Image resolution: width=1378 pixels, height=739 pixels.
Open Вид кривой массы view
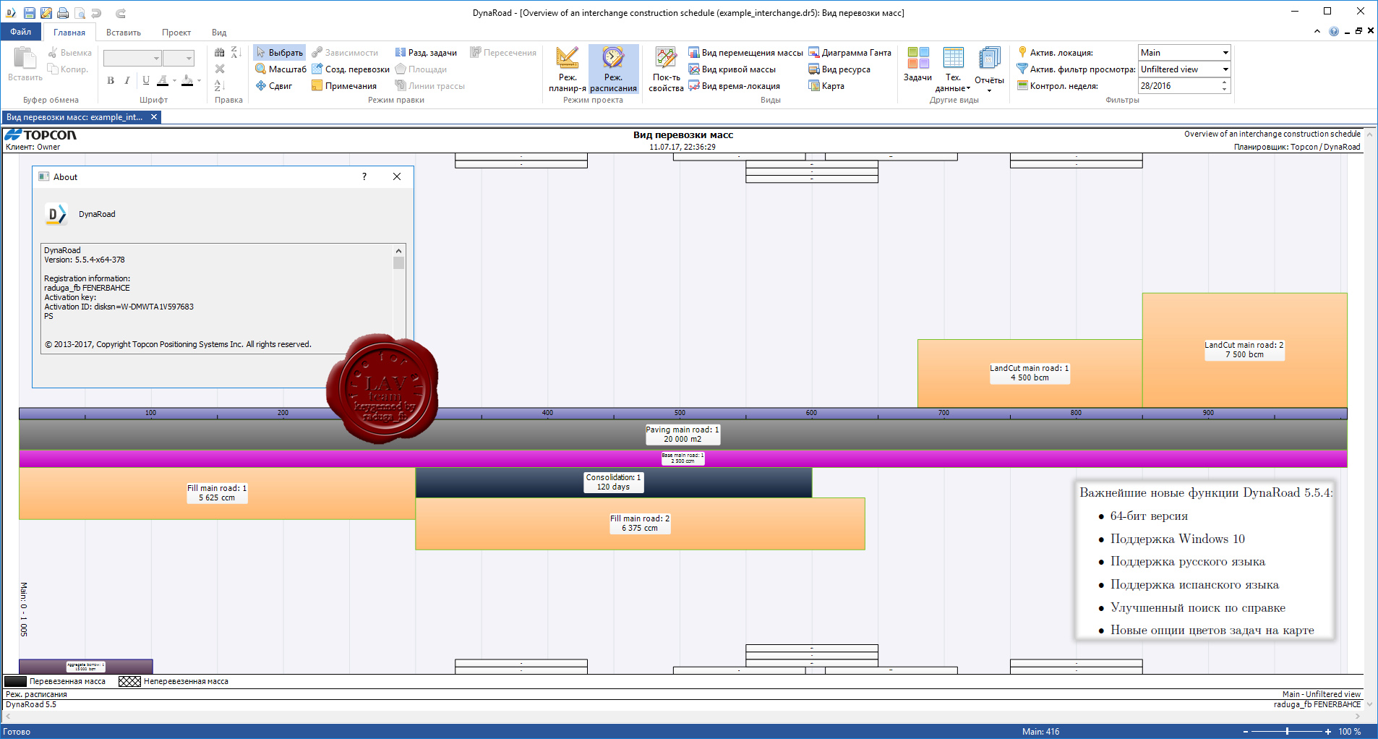click(732, 69)
